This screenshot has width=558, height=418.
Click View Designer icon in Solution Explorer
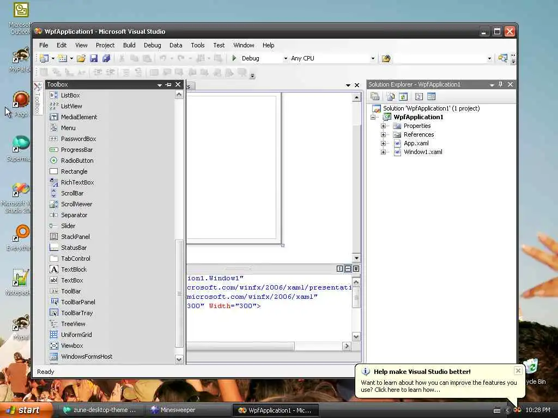tap(432, 96)
